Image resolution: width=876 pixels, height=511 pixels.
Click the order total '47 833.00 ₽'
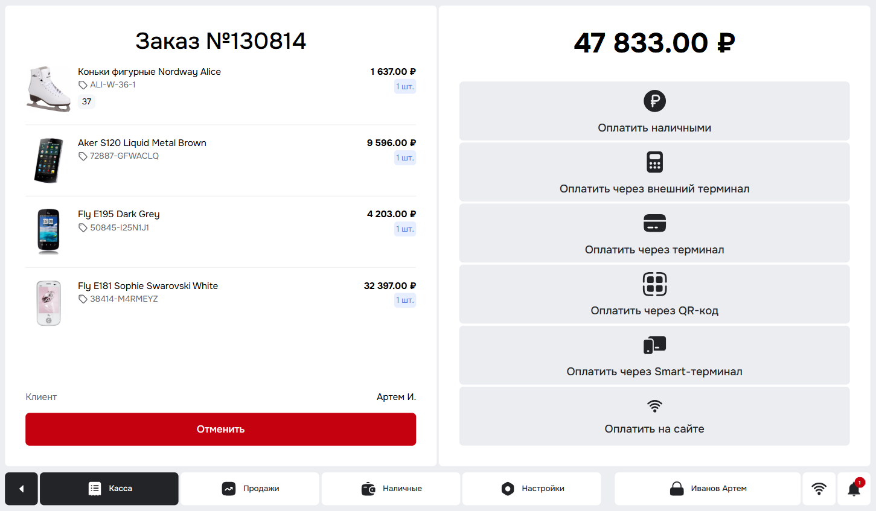point(654,43)
